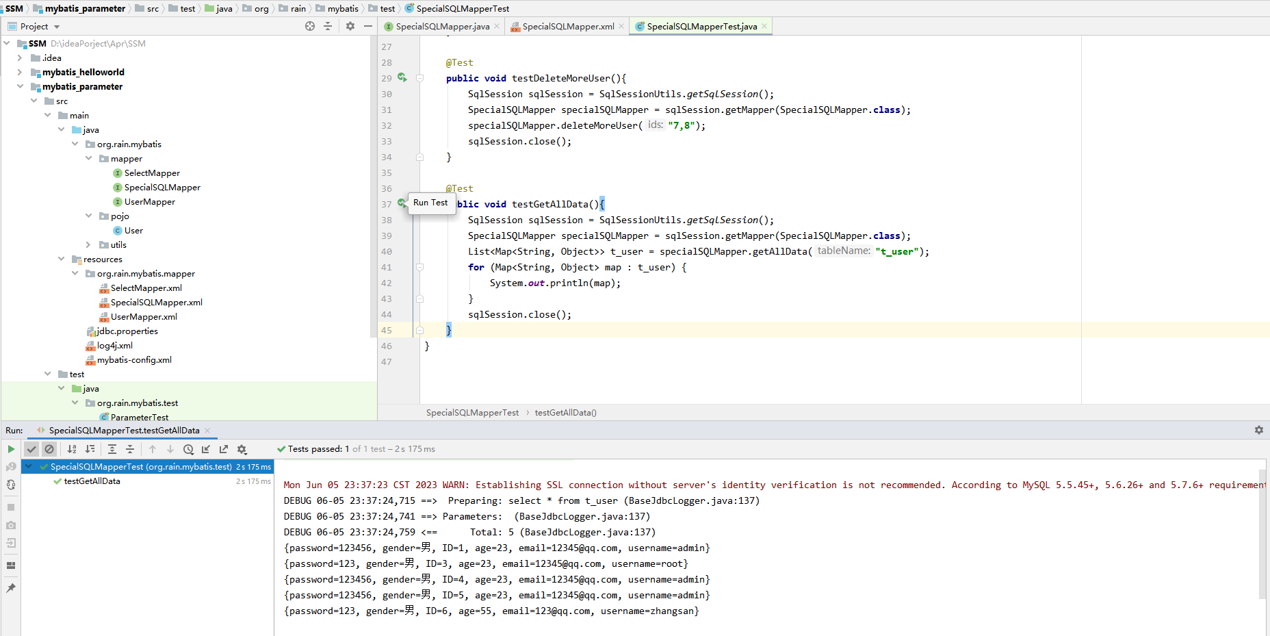Expand mybatis_helloworld module
Viewport: 1270px width, 636px height.
point(20,72)
